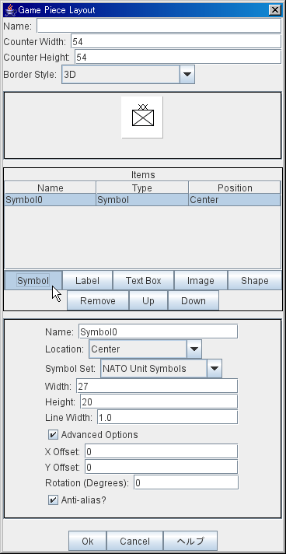This screenshot has height=554, width=286.
Task: Move item Down in the list
Action: 194,300
